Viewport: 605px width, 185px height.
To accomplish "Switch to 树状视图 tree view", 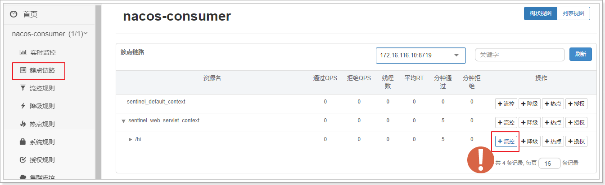I will [x=540, y=13].
